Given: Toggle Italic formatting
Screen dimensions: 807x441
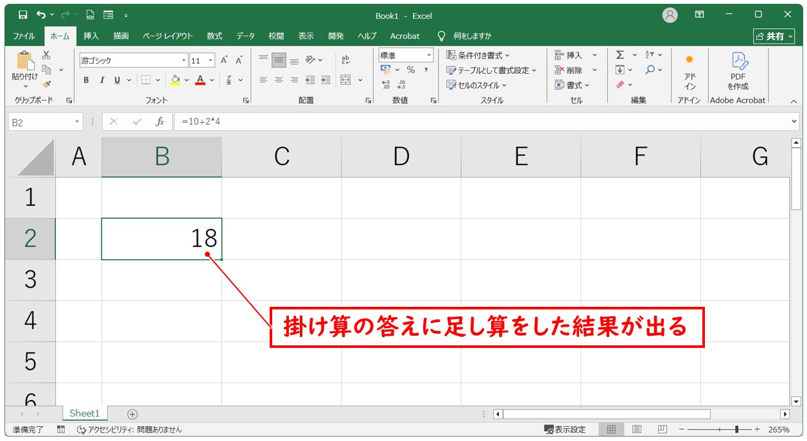Looking at the screenshot, I should [101, 80].
